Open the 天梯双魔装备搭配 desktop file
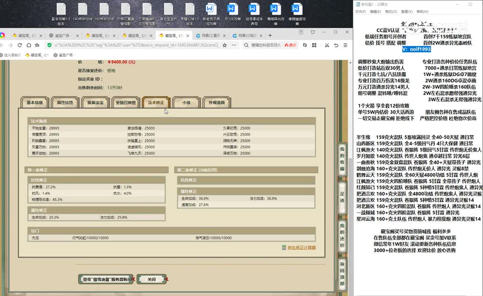 click(125, 14)
